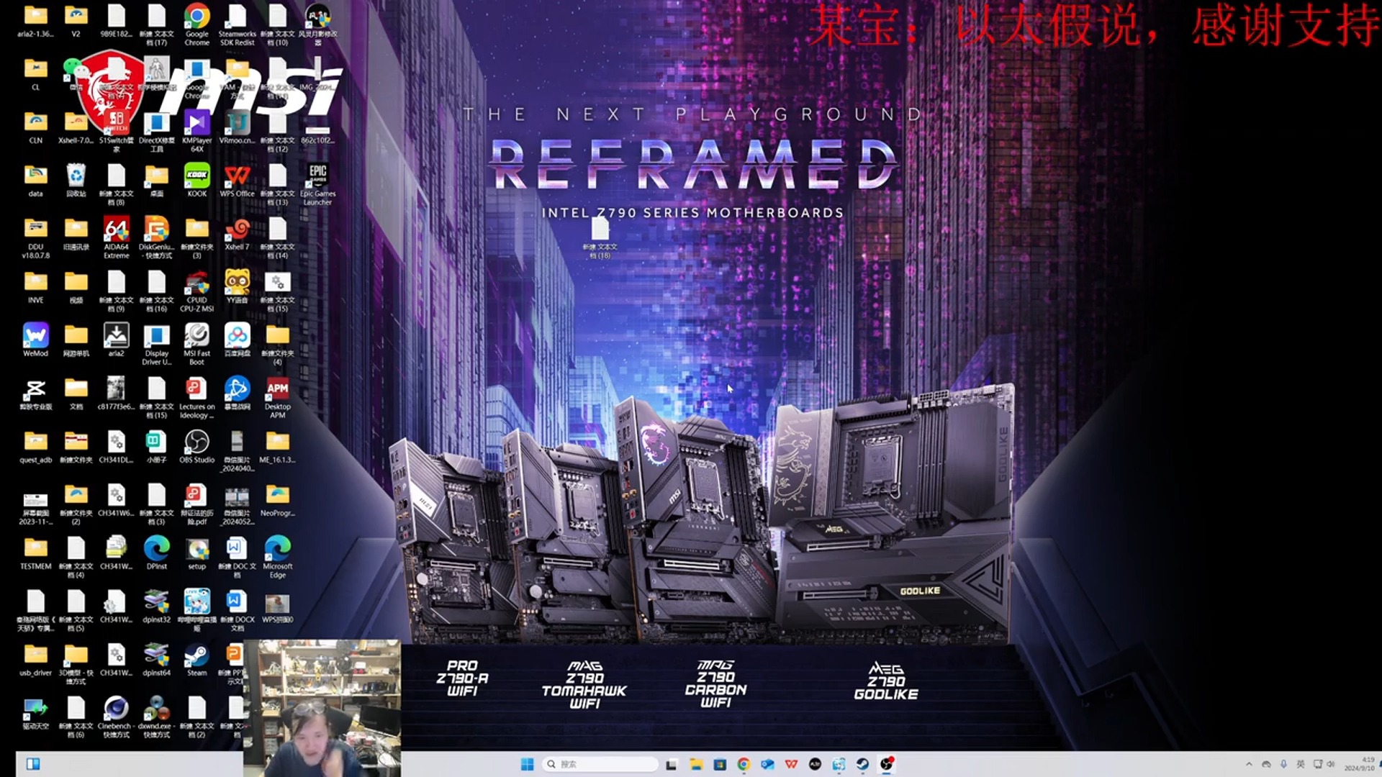
Task: Open the Microsoft Edge desktop shortcut
Action: coord(277,557)
